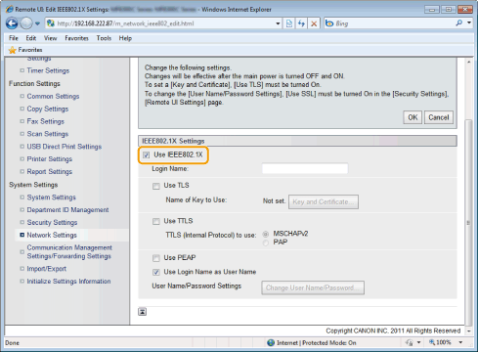Open the File menu
Viewport: 478px width, 352px height.
coord(14,38)
